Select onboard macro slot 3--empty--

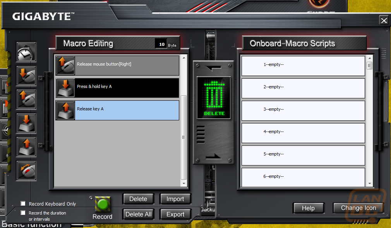tap(303, 110)
